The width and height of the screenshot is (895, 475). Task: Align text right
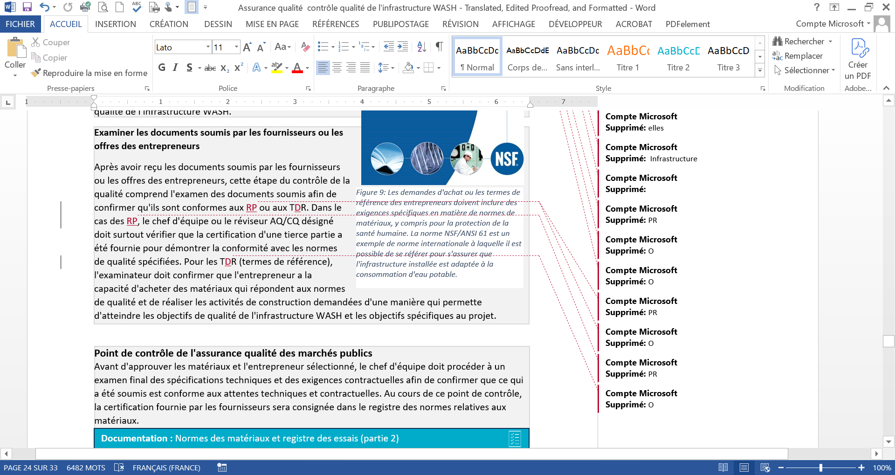[351, 68]
